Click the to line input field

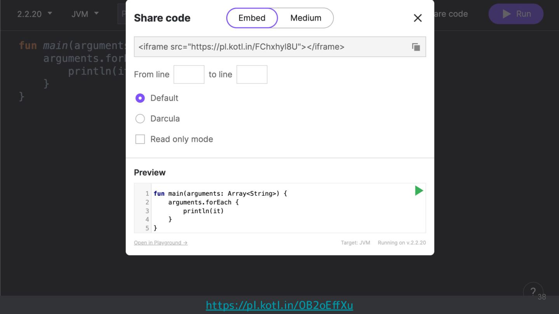pos(252,74)
